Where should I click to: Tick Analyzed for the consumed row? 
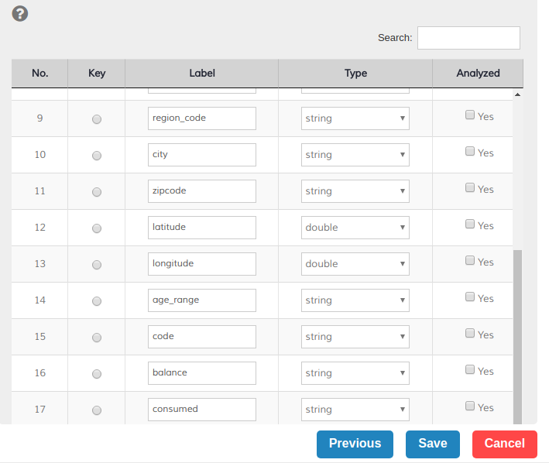click(x=470, y=406)
